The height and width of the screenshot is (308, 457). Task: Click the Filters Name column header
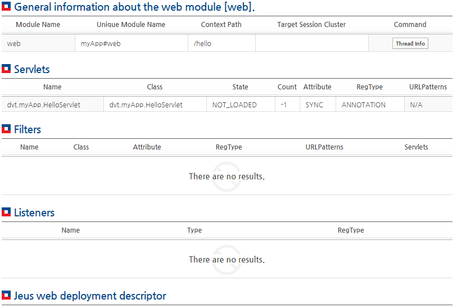point(29,147)
